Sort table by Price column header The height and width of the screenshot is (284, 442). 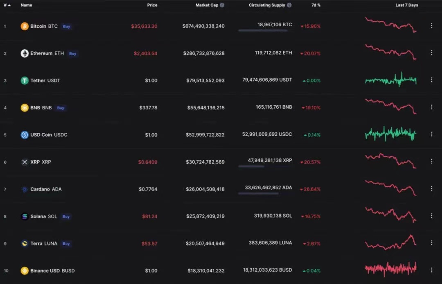(x=152, y=5)
